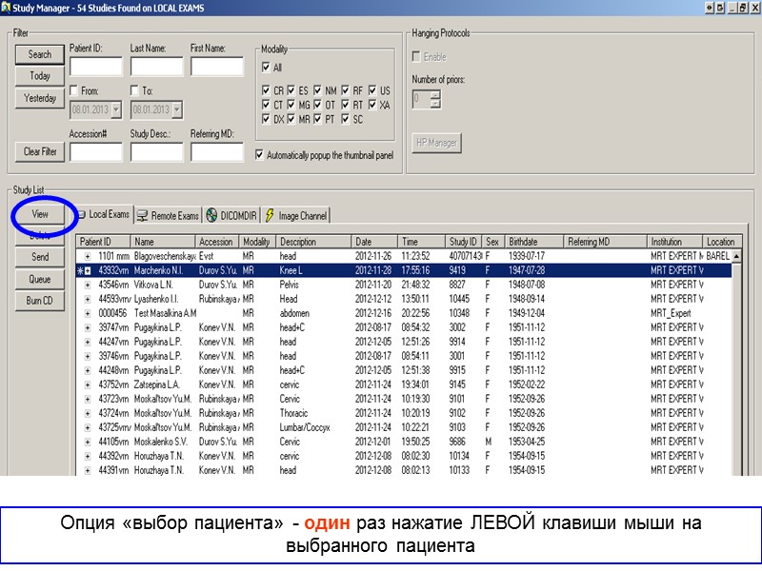Screen dimensions: 762x571
Task: Expand study 44105vm Moskalenko S.V.
Action: click(x=88, y=443)
